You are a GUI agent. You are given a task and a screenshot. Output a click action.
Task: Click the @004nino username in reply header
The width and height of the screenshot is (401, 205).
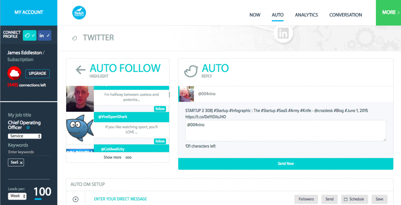pyautogui.click(x=207, y=94)
